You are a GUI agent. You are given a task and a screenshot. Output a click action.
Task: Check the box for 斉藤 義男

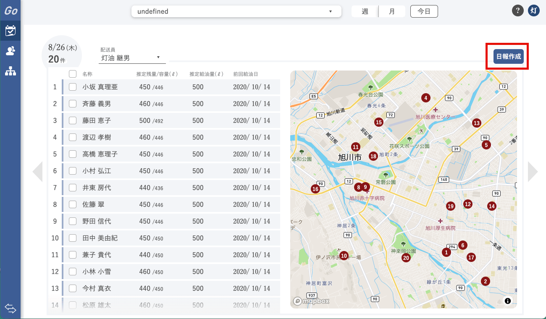(x=73, y=104)
